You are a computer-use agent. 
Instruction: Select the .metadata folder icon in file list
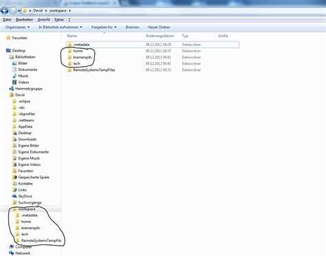(69, 45)
